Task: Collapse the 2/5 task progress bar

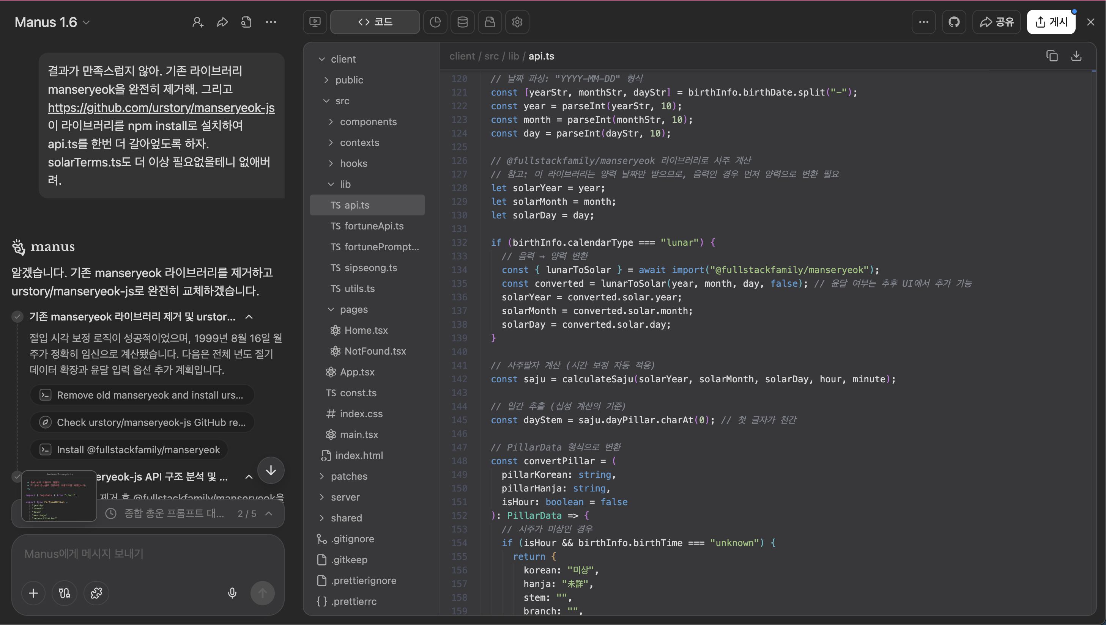Action: click(269, 514)
